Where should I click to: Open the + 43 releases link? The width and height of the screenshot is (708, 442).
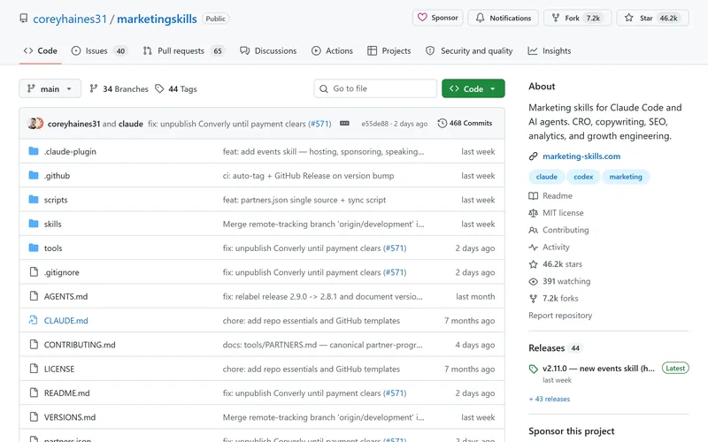coord(550,400)
